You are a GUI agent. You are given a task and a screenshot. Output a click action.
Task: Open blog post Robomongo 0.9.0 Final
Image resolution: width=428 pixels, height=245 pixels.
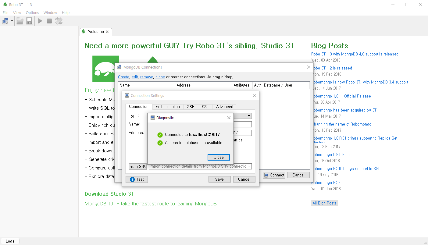point(333,155)
